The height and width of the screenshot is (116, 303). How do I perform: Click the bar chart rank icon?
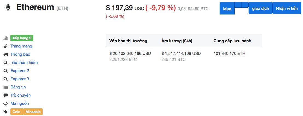click(5, 38)
